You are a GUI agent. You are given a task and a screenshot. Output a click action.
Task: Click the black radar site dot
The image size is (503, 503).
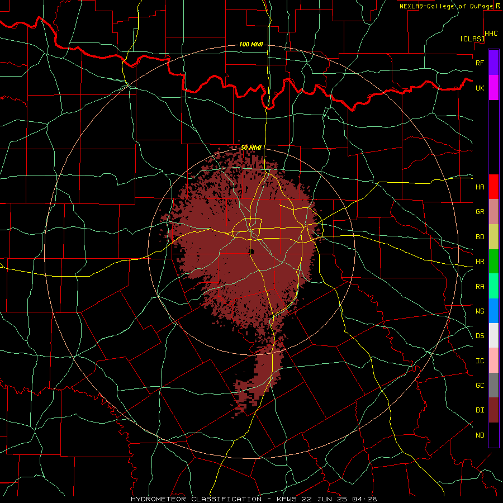(x=252, y=251)
